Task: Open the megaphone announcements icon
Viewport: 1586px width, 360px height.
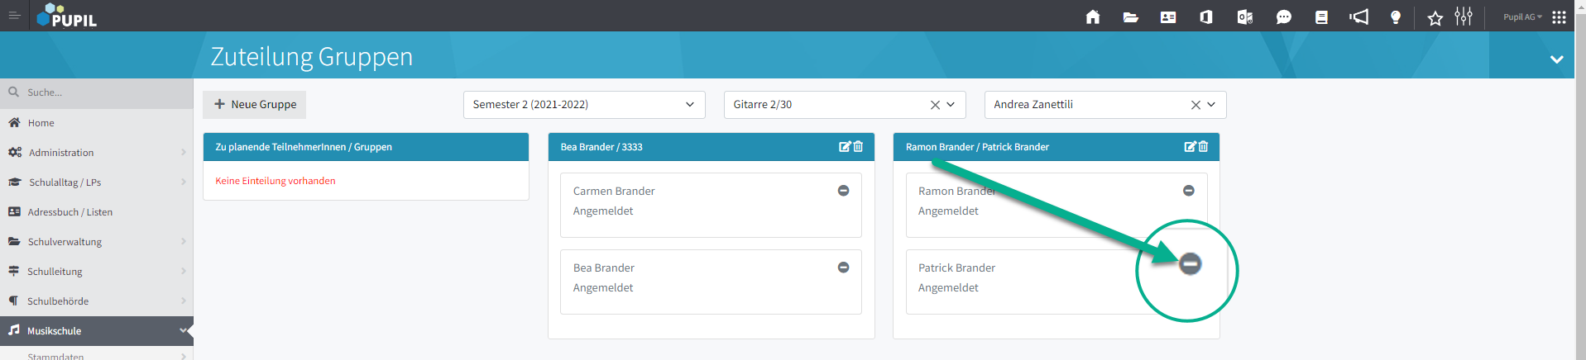Action: click(x=1358, y=17)
